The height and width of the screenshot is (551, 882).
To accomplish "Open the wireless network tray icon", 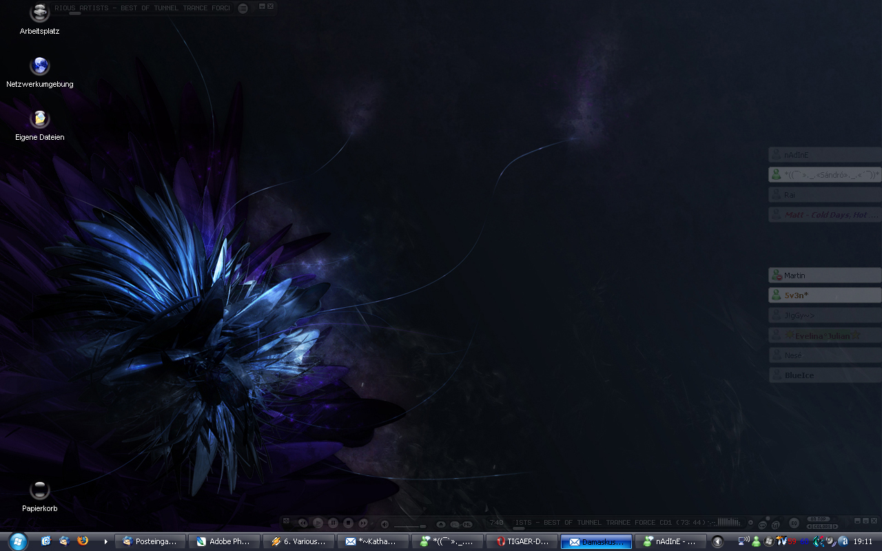I will [x=744, y=541].
